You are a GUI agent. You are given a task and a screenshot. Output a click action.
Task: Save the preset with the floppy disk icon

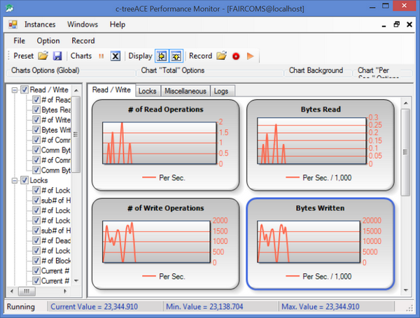(x=57, y=56)
